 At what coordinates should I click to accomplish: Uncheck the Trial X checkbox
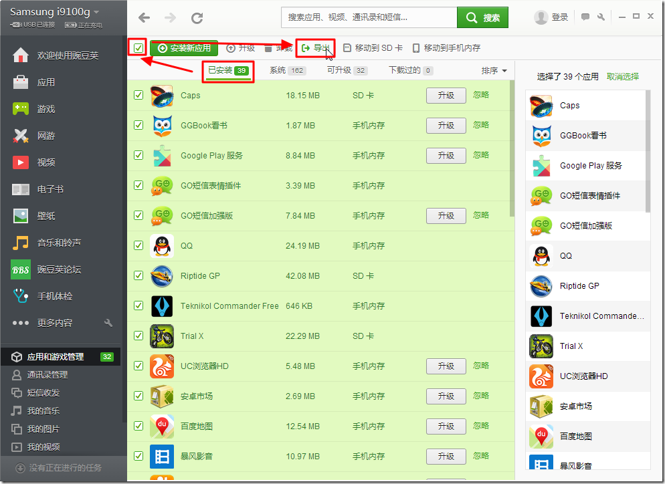coord(138,336)
